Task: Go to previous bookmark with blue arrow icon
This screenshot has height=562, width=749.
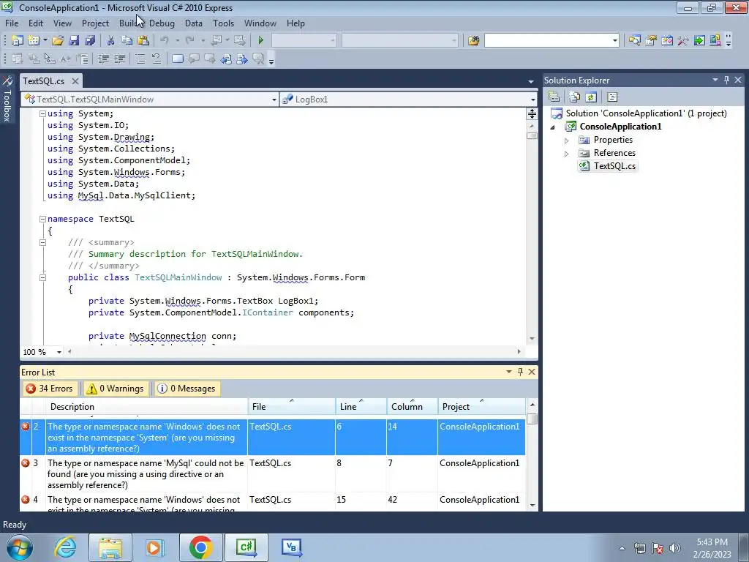Action: (226, 59)
